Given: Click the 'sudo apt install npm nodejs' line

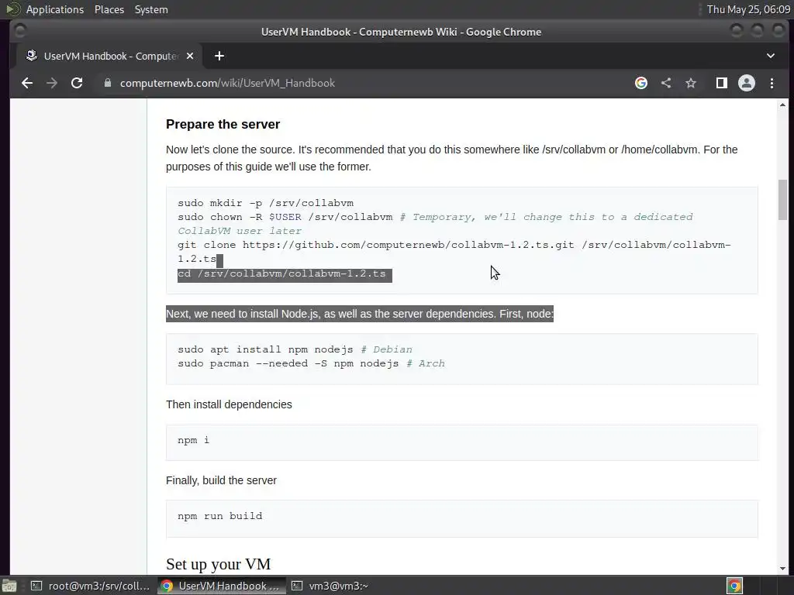Looking at the screenshot, I should click(x=295, y=349).
